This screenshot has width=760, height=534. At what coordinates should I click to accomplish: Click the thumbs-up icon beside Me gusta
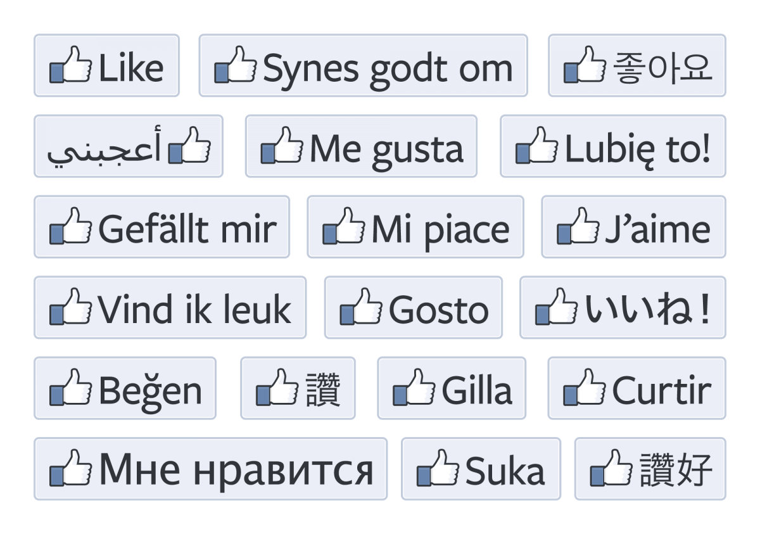point(281,146)
